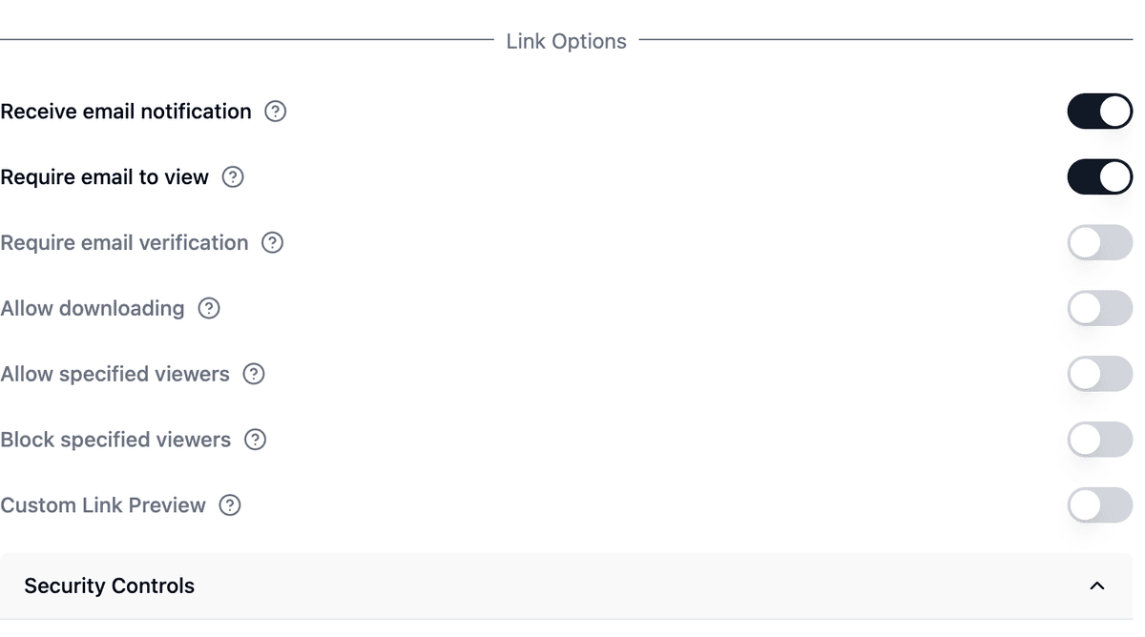The width and height of the screenshot is (1145, 637).
Task: Click help icon next to Require email to view
Action: (233, 177)
